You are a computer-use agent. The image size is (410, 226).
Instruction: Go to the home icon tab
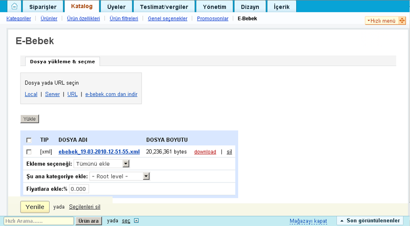coord(14,6)
